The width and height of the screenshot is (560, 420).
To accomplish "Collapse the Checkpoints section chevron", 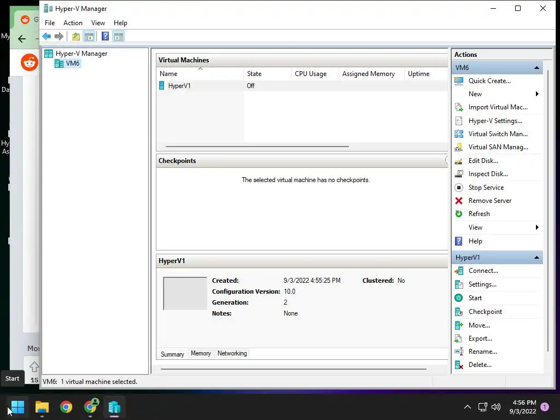I will [446, 160].
